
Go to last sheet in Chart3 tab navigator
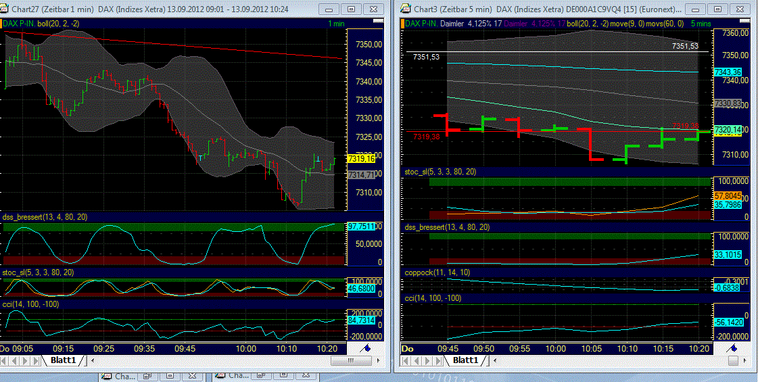click(437, 361)
